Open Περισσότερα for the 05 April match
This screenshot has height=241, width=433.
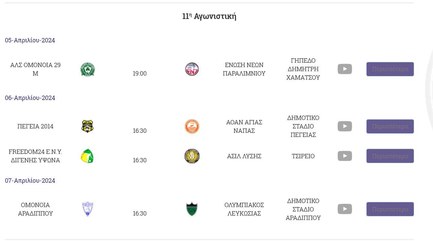(390, 69)
